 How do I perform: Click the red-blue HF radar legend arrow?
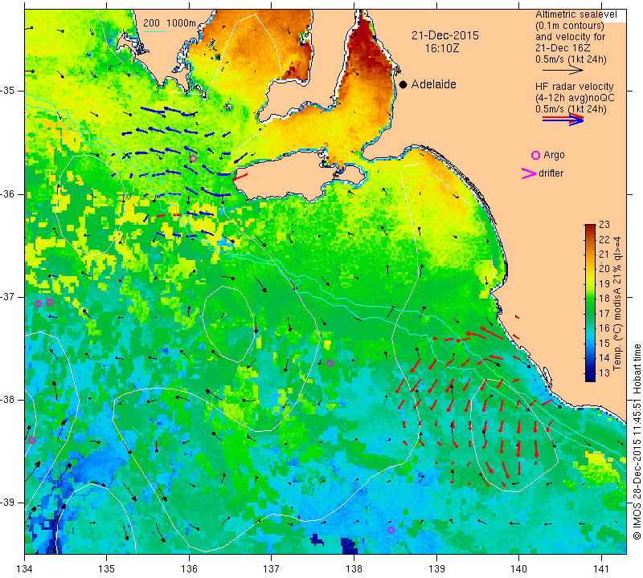pos(563,120)
